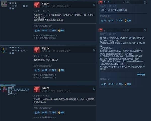The height and width of the screenshot is (121, 151).
Task: Click 是 on the first 闪退 review
Action: click(37, 31)
